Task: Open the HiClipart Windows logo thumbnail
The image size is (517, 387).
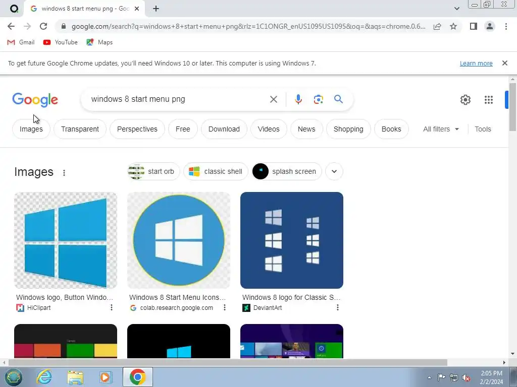Action: tap(66, 240)
